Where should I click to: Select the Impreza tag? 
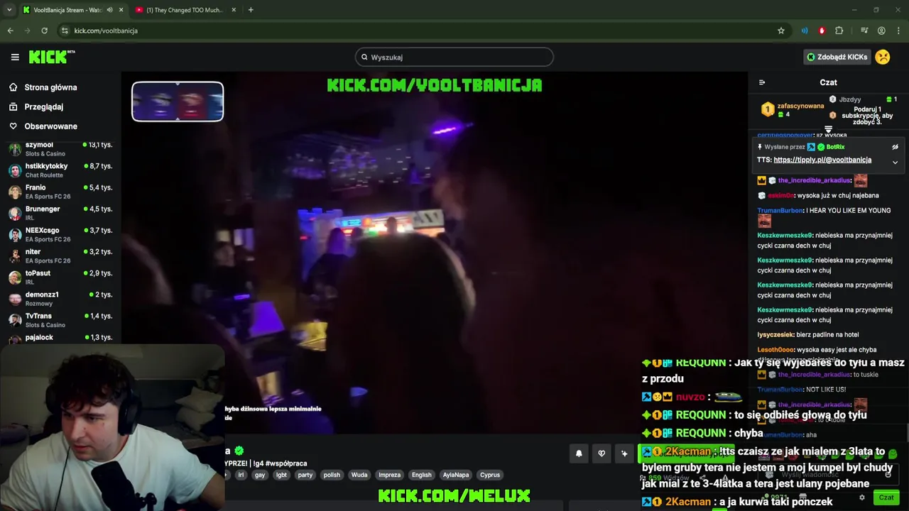pyautogui.click(x=389, y=475)
